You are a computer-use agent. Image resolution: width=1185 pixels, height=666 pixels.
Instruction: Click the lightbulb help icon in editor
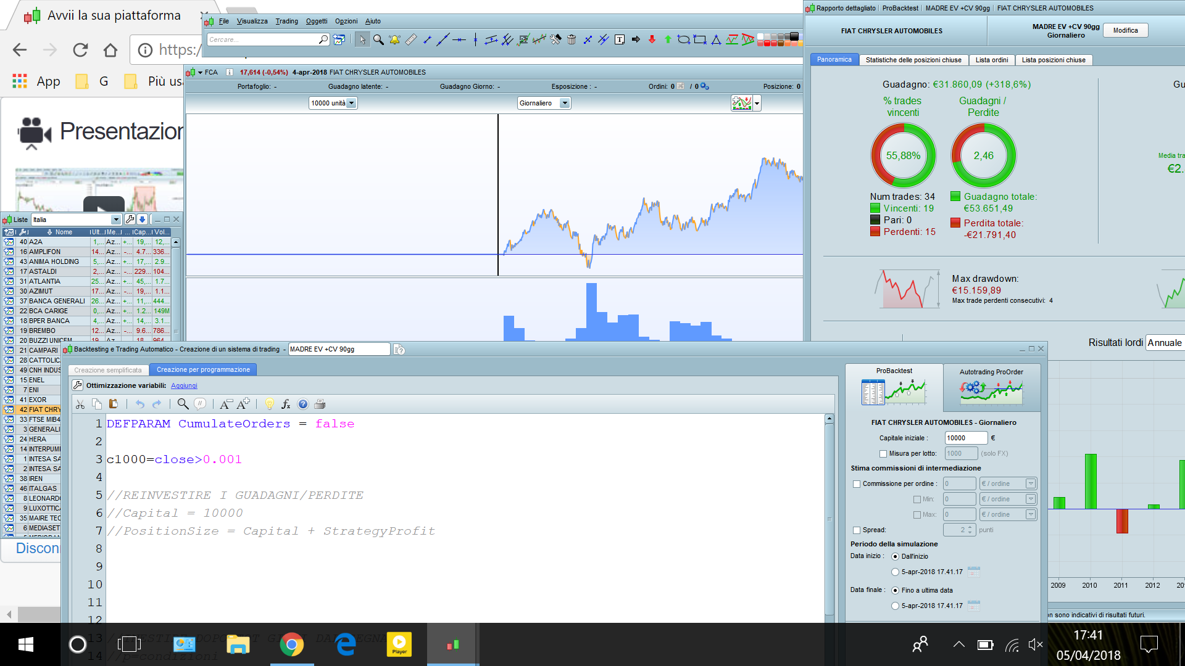point(269,404)
